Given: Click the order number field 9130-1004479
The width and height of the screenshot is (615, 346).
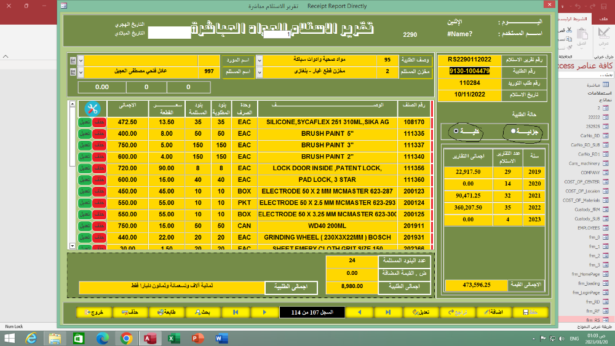Looking at the screenshot, I should (x=469, y=71).
